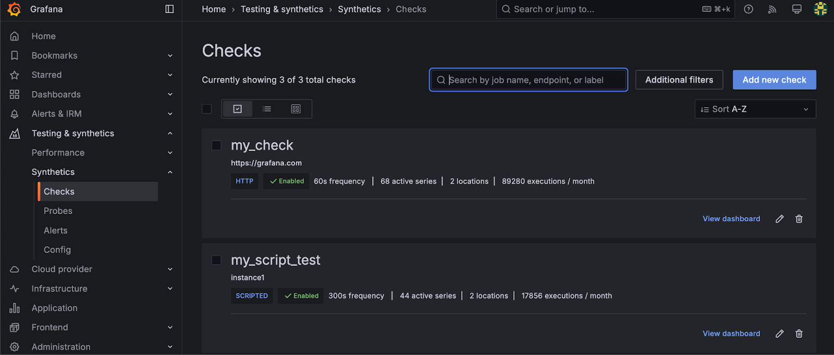This screenshot has height=355, width=834.
Task: Click the user profile avatar
Action: [x=820, y=9]
